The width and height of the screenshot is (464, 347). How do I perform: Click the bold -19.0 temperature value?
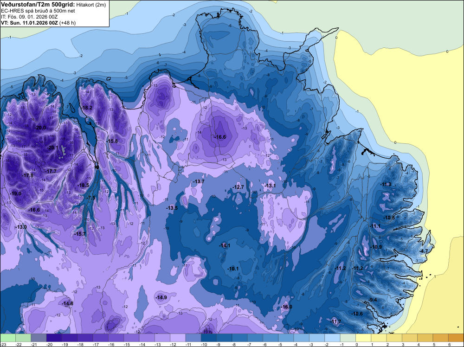[x=16, y=193]
